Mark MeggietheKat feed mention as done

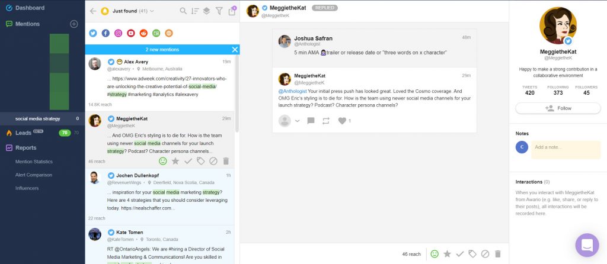tap(188, 161)
